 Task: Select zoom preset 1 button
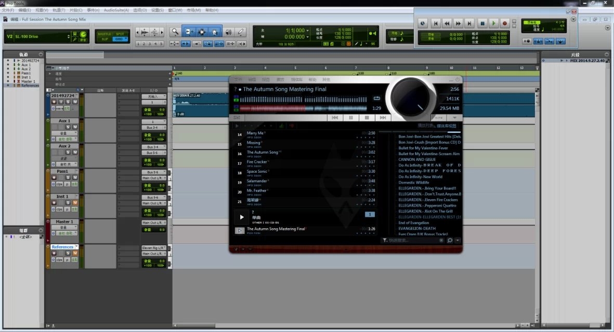(138, 44)
